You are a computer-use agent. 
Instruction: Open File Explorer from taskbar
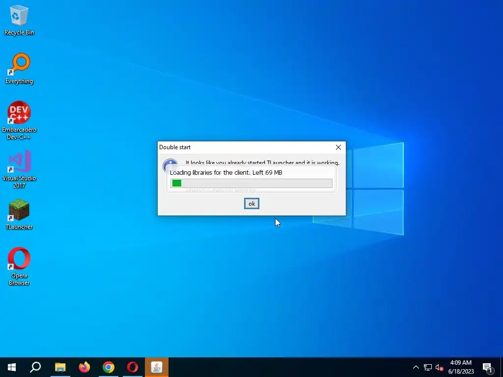coord(60,367)
